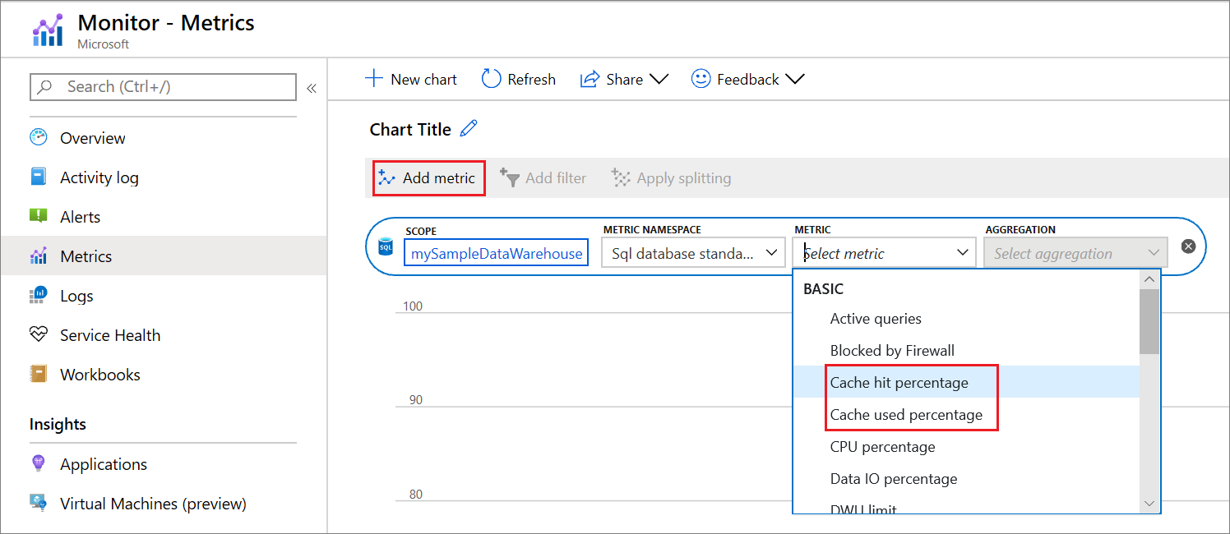Screen dimensions: 1230x534
Task: Collapse the sidebar with double-chevron icon
Action: tap(312, 88)
